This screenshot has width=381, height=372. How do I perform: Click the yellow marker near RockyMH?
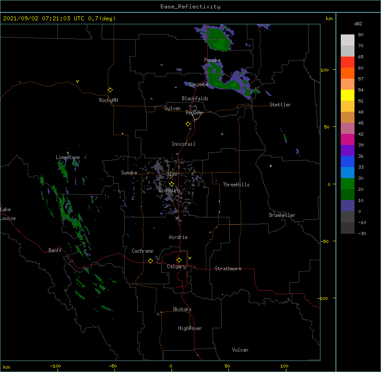pos(110,90)
